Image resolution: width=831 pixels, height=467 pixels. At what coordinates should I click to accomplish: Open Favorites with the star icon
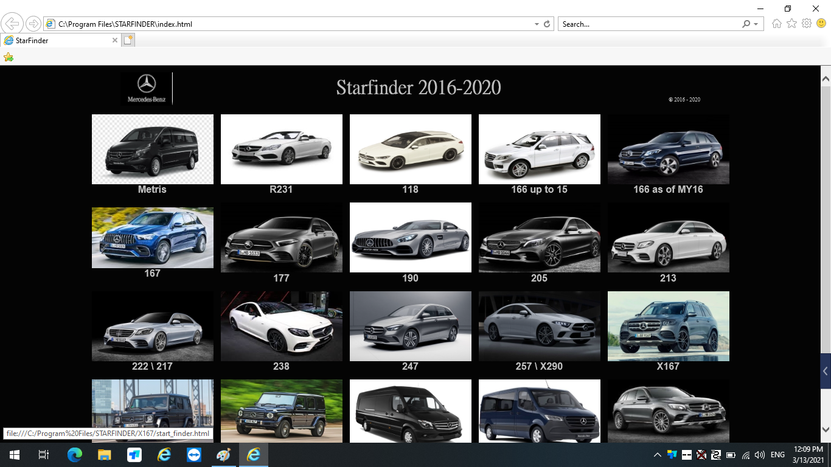click(791, 24)
